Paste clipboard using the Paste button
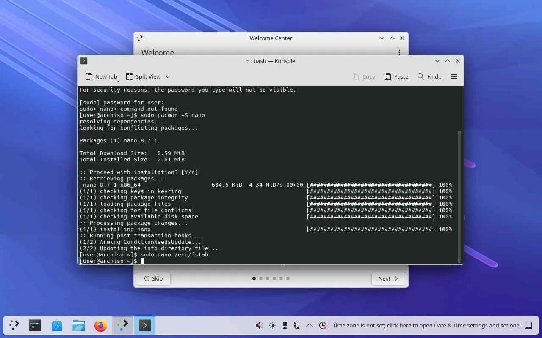 396,76
